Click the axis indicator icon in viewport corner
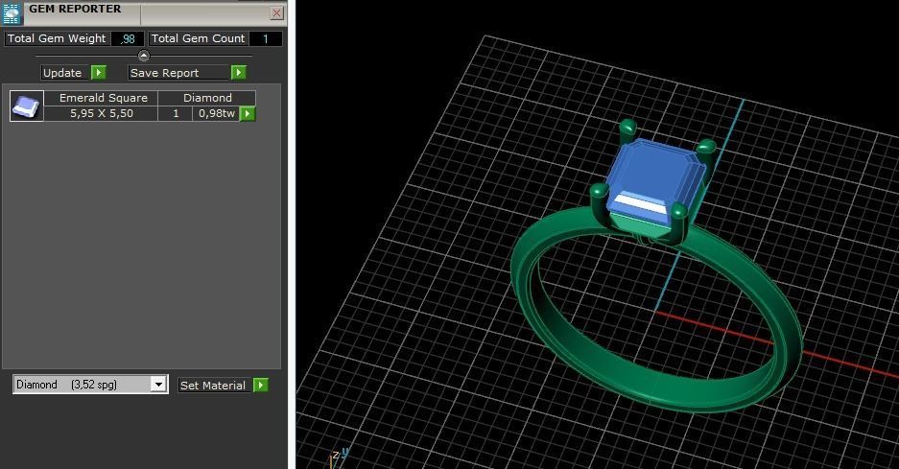The width and height of the screenshot is (899, 469). 338,457
